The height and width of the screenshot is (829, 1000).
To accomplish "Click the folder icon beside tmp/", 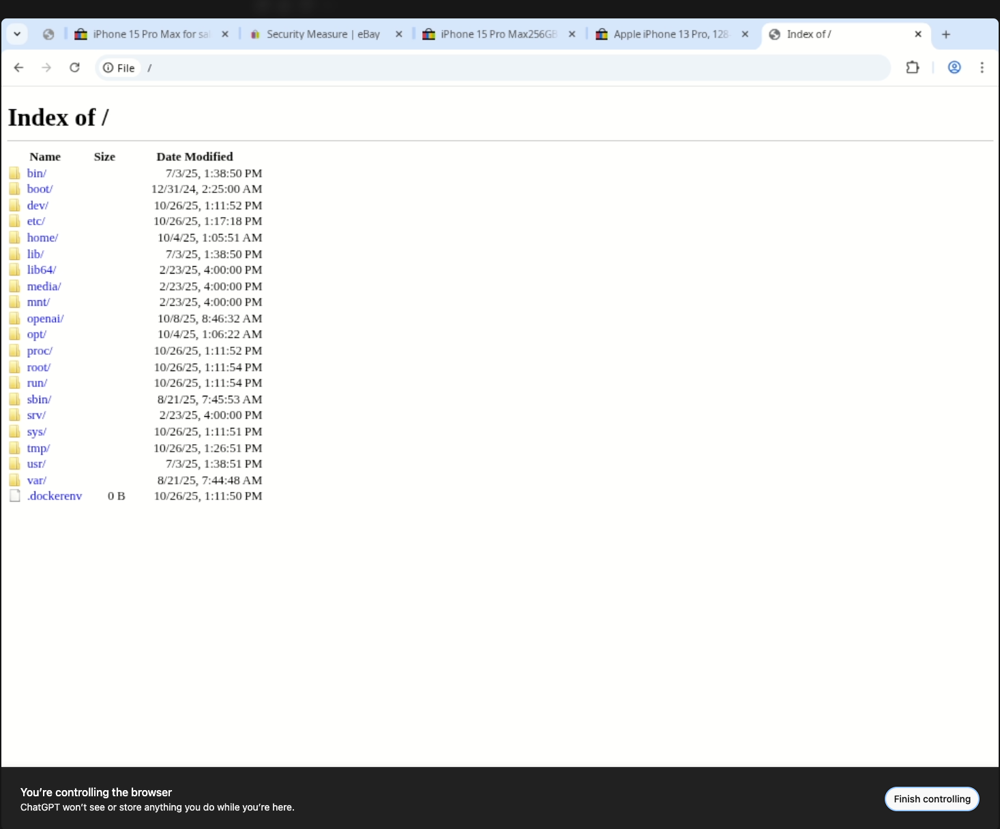I will click(15, 448).
